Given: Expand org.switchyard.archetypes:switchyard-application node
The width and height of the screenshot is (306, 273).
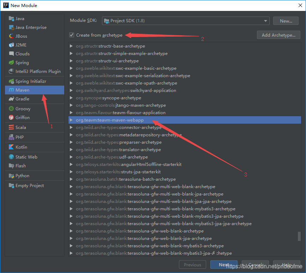Looking at the screenshot, I should [71, 90].
